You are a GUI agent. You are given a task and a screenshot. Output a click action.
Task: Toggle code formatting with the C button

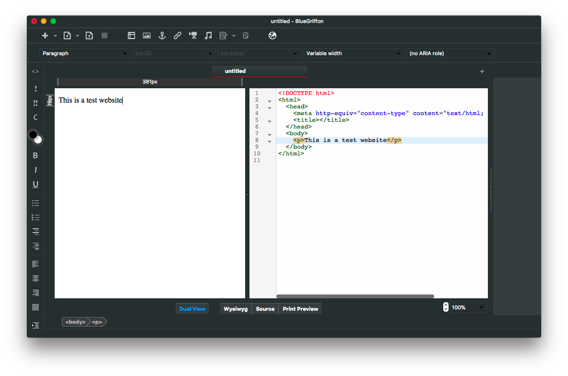35,117
